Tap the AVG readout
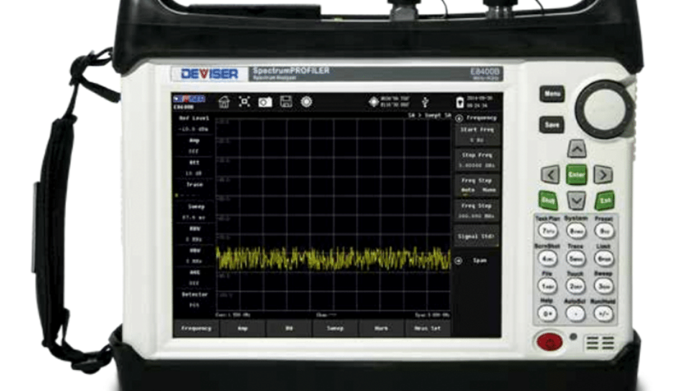Viewport: 696px width, 391px height. pos(194,277)
